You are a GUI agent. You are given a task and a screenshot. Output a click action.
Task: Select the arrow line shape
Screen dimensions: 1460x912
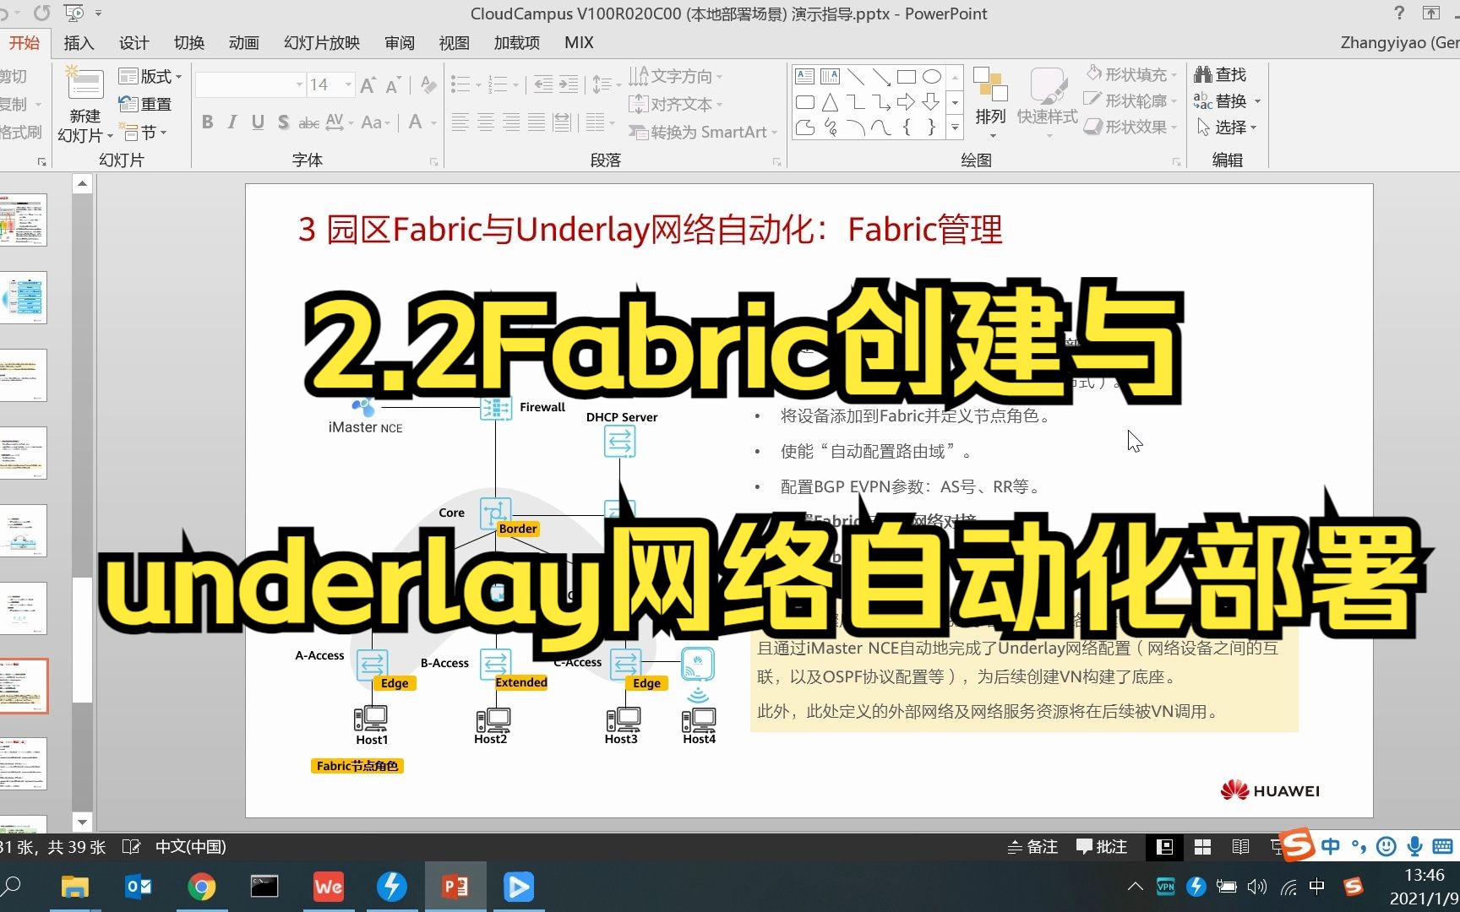coord(881,77)
